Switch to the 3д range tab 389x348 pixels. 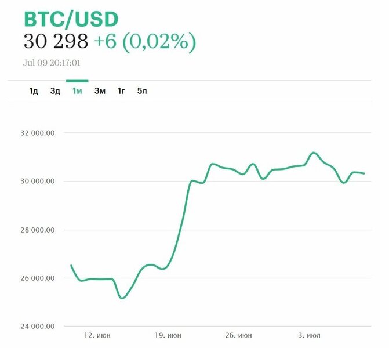(x=55, y=91)
